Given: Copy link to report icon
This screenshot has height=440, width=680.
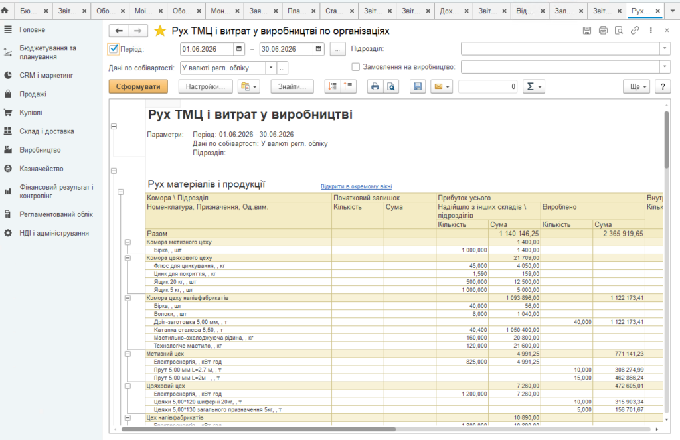Looking at the screenshot, I should tap(635, 31).
